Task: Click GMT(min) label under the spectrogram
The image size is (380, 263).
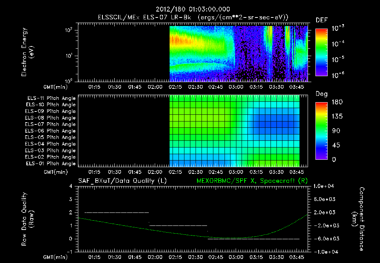Action: coord(56,87)
